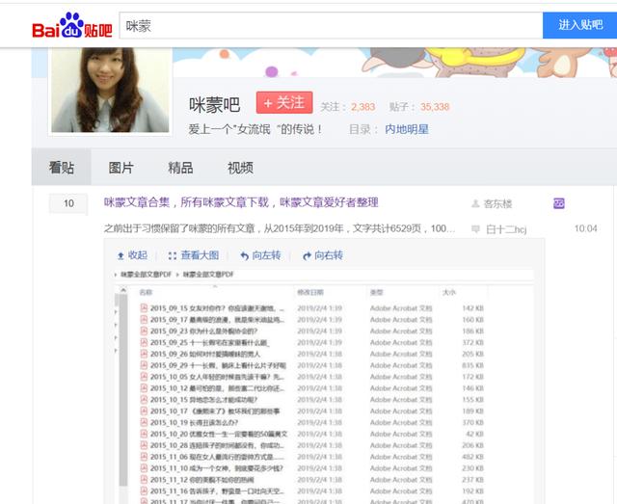Image resolution: width=617 pixels, height=504 pixels.
Task: Click the last reply comment icon
Action: click(475, 228)
